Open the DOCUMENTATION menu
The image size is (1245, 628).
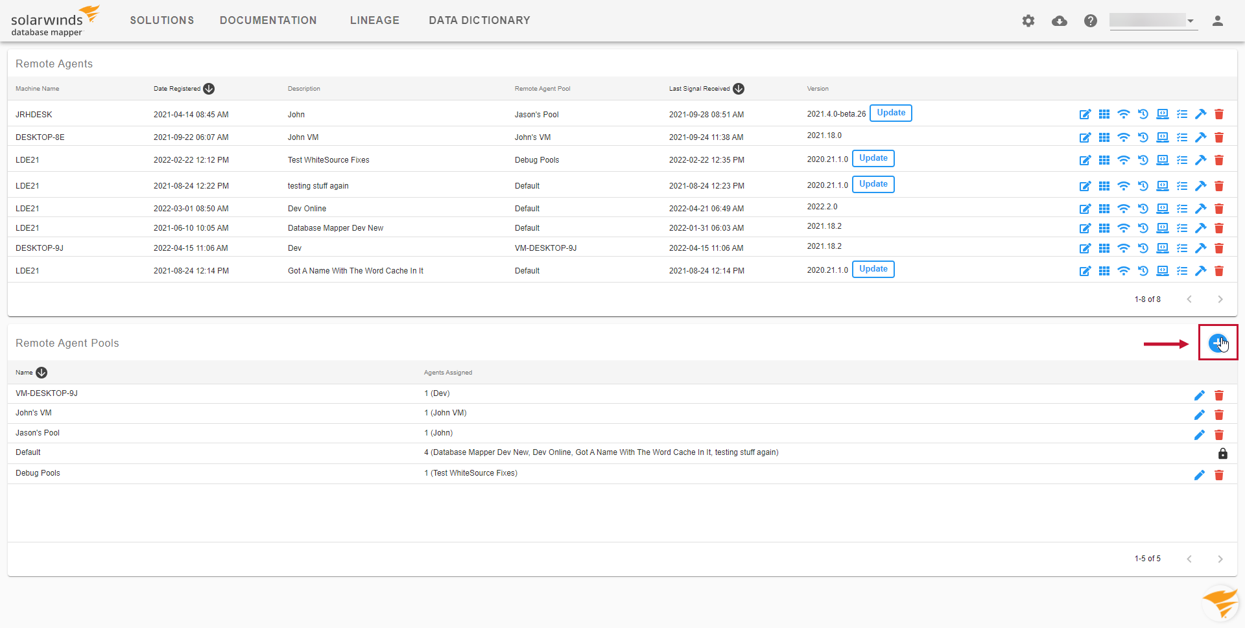(x=268, y=21)
